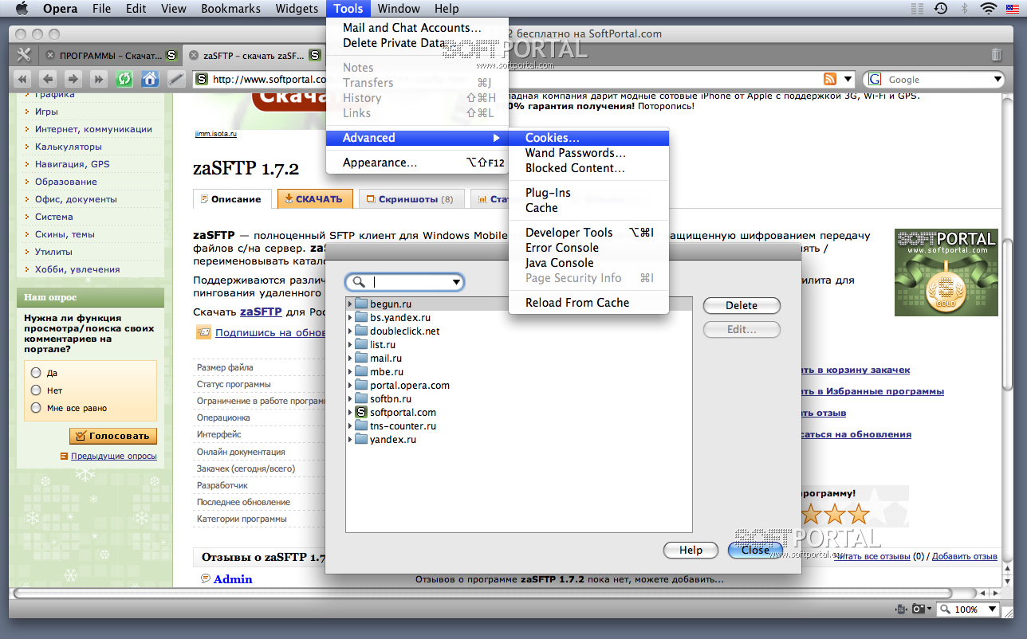Select the Да poll option
This screenshot has height=639, width=1027.
tap(36, 372)
